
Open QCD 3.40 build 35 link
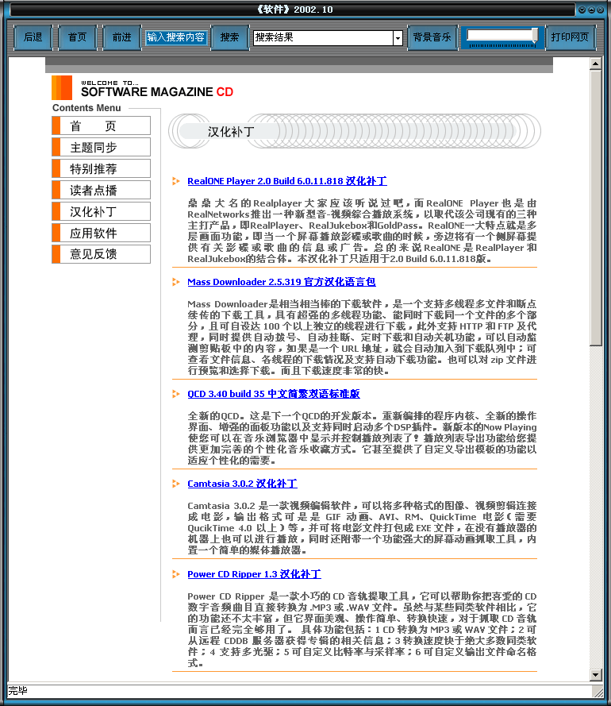[x=274, y=394]
